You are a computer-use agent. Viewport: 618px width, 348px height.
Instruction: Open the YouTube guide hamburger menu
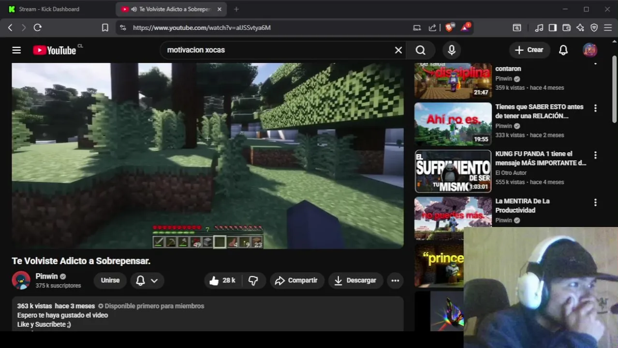16,50
